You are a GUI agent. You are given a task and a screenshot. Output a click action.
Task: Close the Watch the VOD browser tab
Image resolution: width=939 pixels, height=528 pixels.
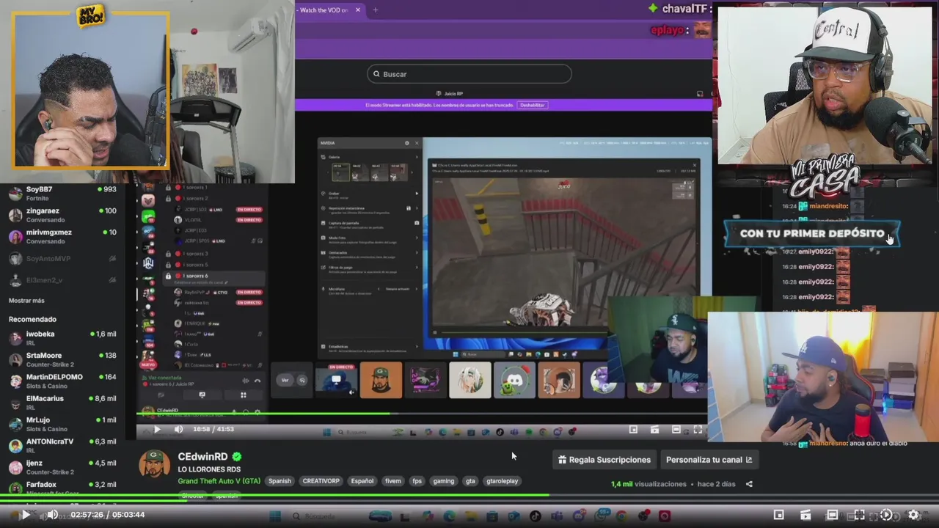358,10
